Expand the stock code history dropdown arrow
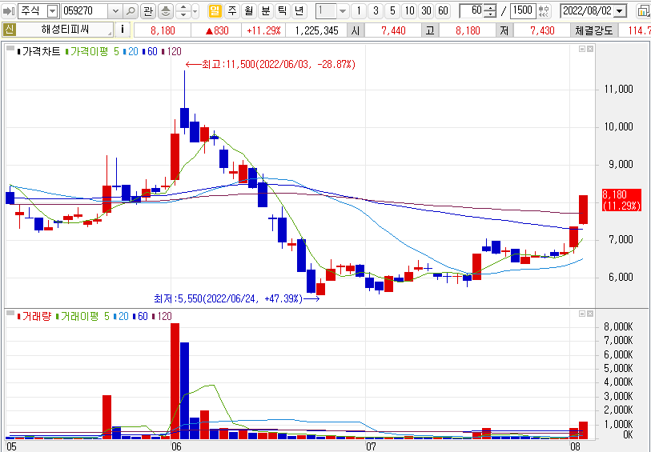Image resolution: width=651 pixels, height=452 pixels. 115,10
